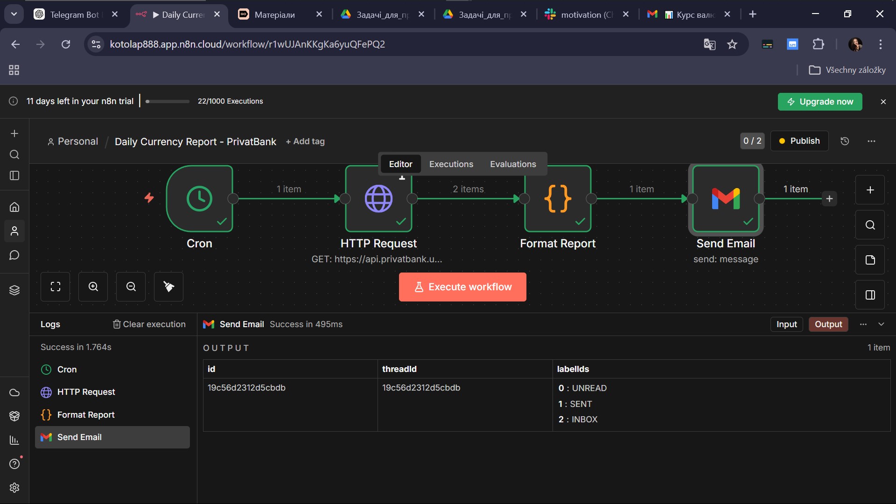Publish the workflow
The image size is (896, 504).
pyautogui.click(x=799, y=141)
